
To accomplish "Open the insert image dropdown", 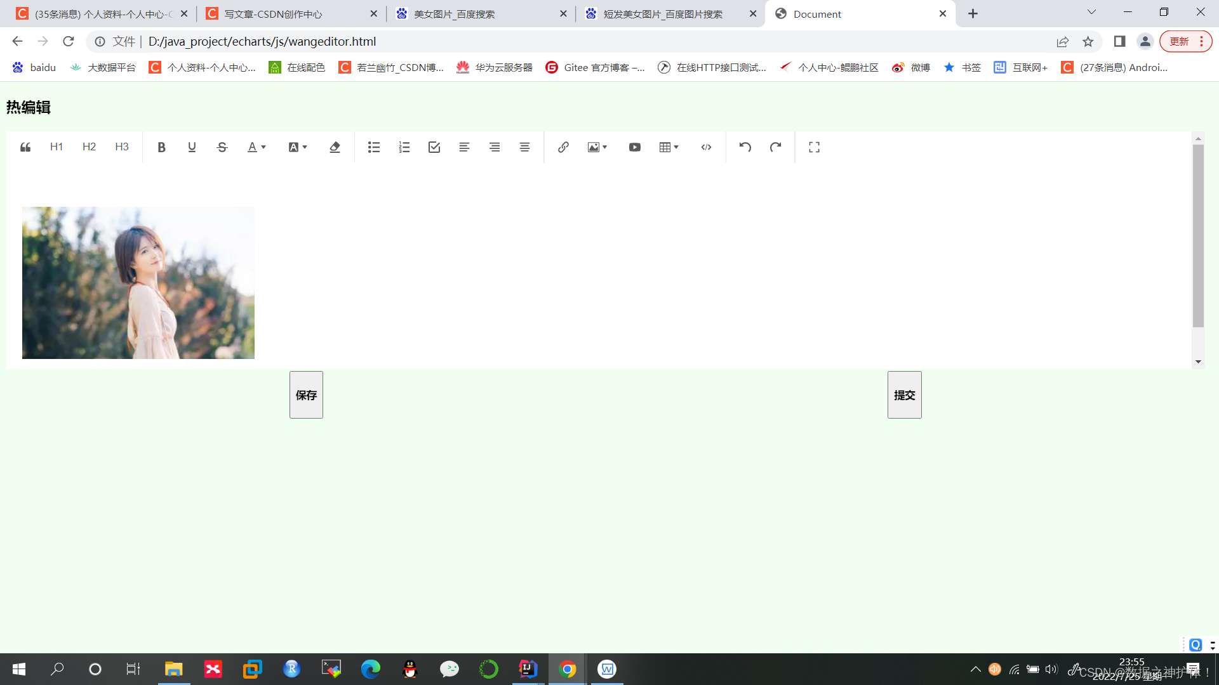I will [597, 147].
